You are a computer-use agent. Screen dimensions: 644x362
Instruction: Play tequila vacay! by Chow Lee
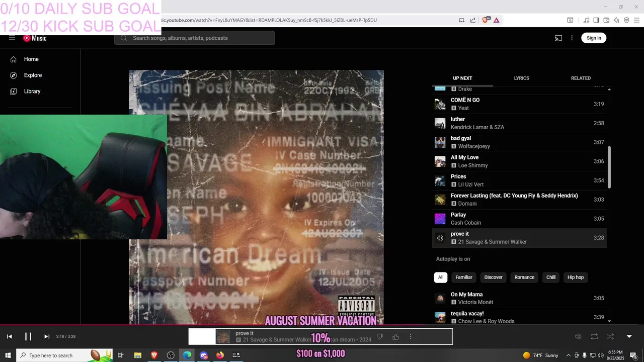[x=519, y=317]
